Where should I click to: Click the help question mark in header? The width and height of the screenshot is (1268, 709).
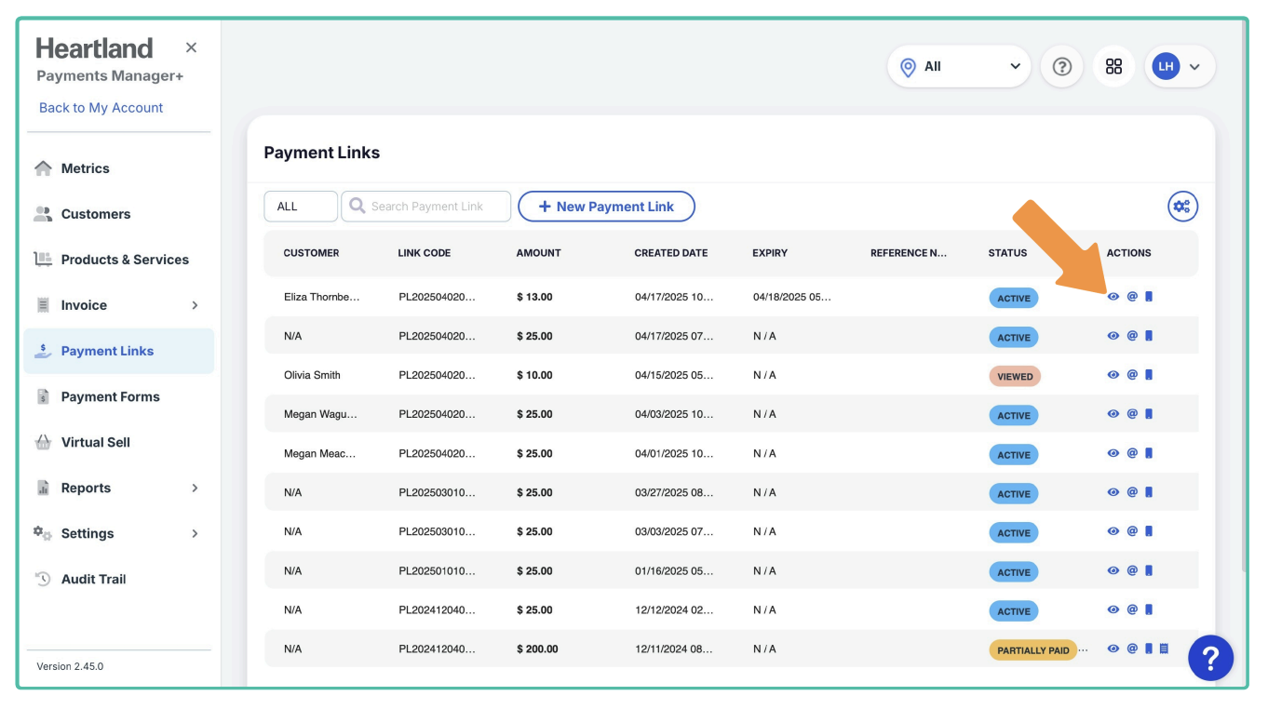[1061, 67]
